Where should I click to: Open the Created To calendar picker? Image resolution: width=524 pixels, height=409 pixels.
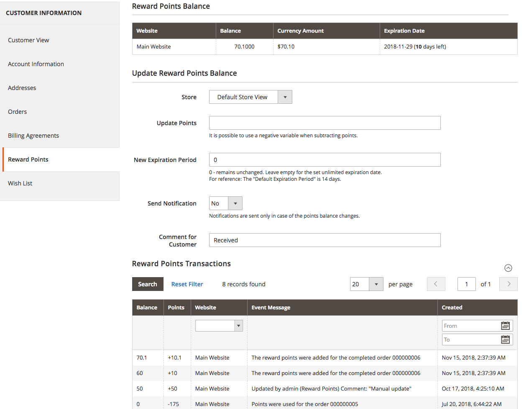click(x=505, y=340)
